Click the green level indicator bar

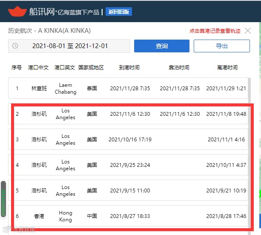click(x=3, y=199)
